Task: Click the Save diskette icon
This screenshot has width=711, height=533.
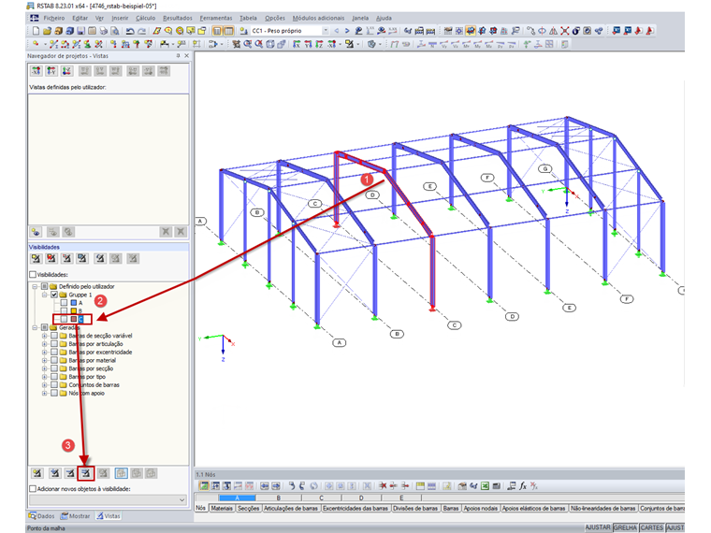Action: tap(80, 31)
